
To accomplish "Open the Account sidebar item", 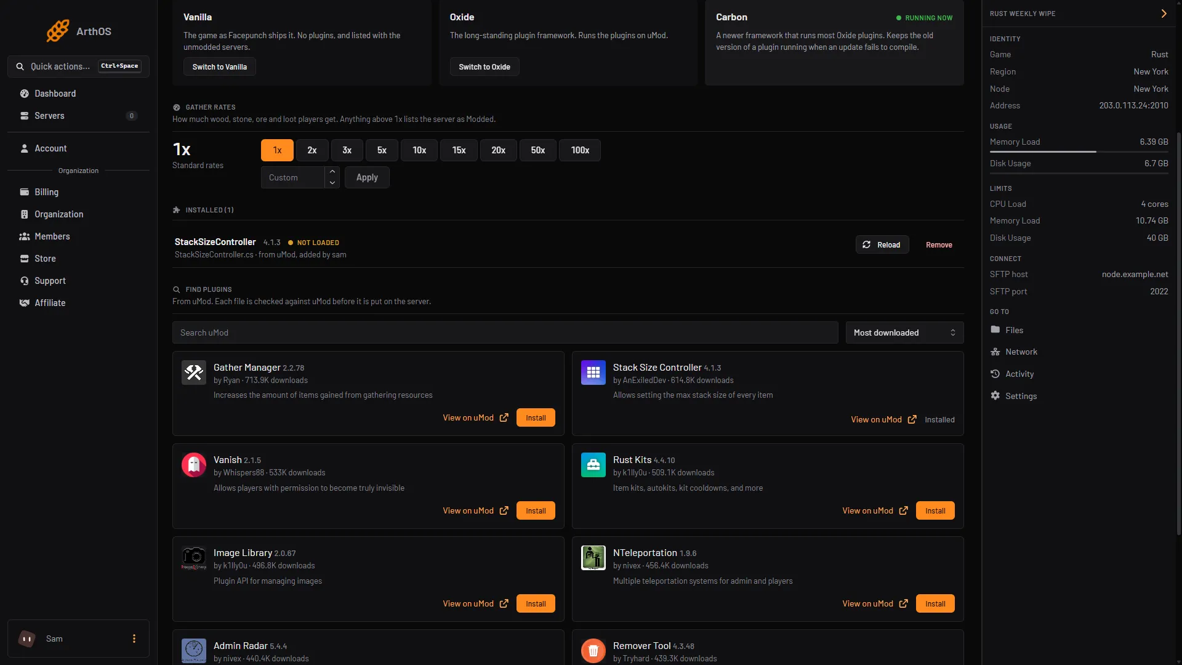I will (x=78, y=148).
